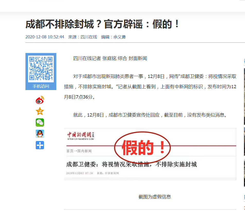This screenshot has height=211, width=245.
Task: Click the caption 截图为虚假信息
Action: (155, 197)
